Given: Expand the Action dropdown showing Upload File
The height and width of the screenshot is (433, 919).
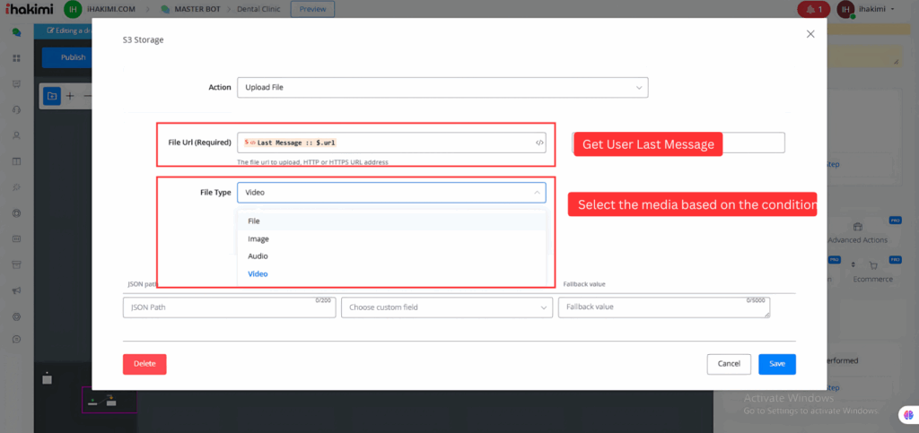Looking at the screenshot, I should click(x=442, y=88).
